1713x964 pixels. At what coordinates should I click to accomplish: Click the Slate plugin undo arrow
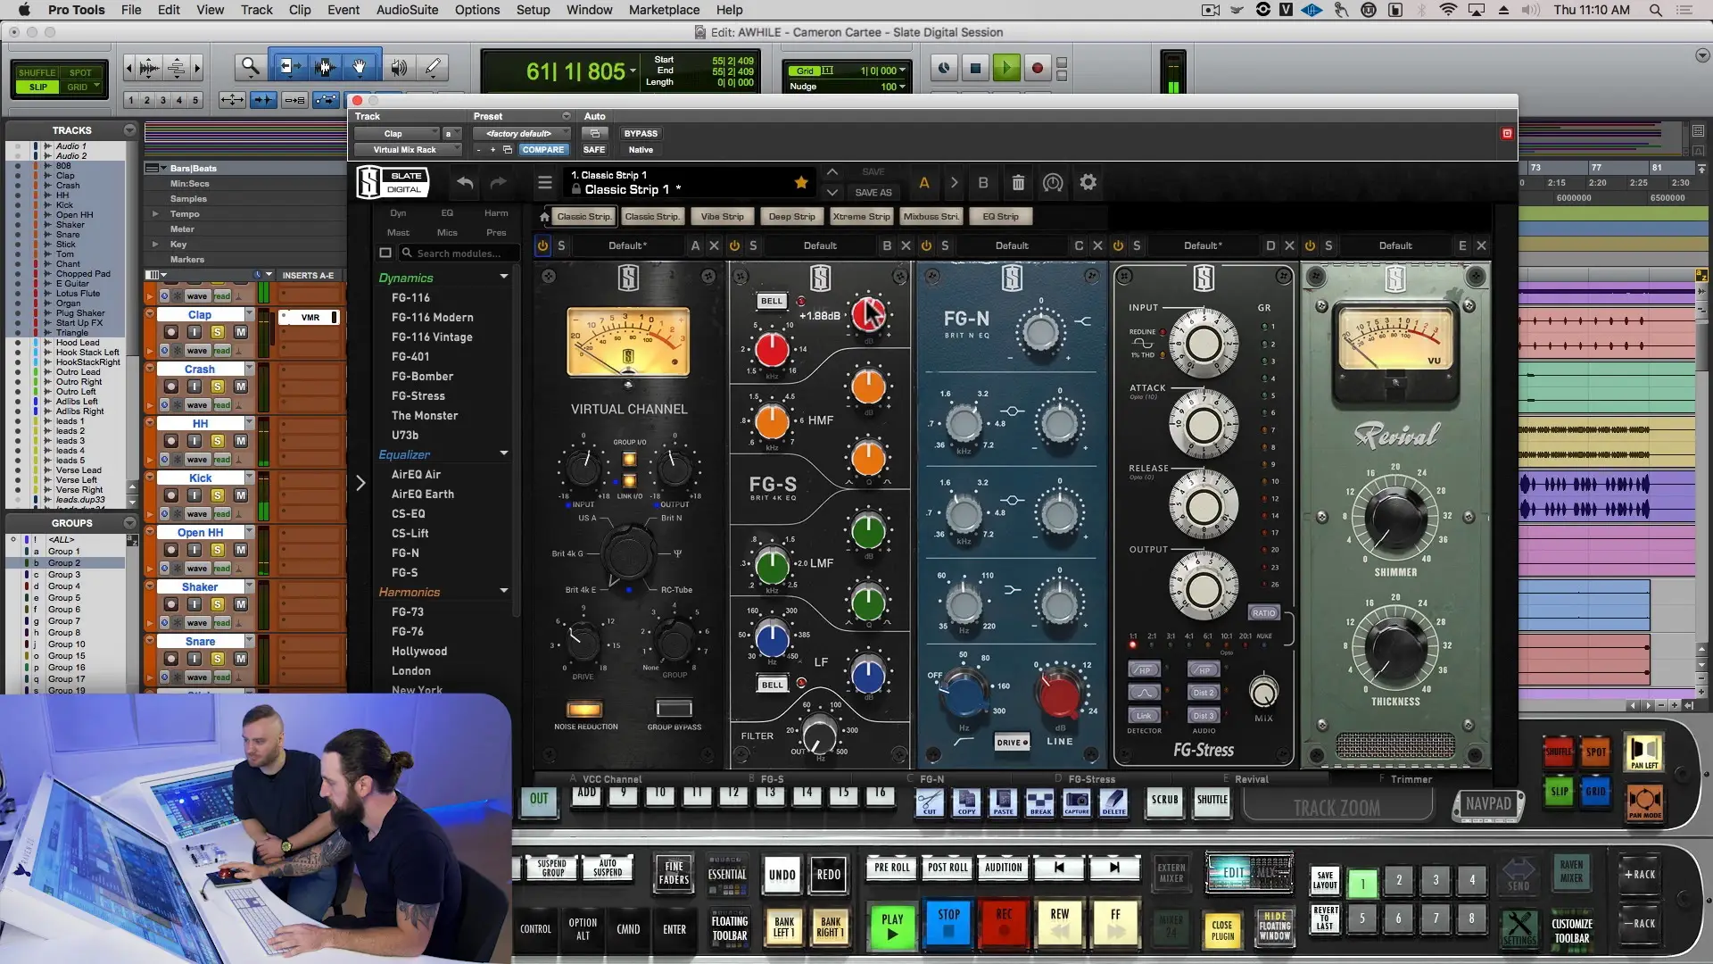click(465, 183)
